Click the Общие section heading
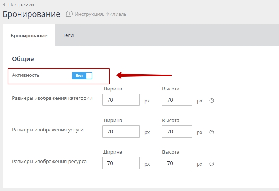This screenshot has height=191, width=279. pos(23,59)
